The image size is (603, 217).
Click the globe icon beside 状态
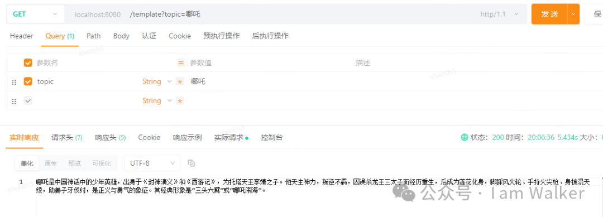465,137
